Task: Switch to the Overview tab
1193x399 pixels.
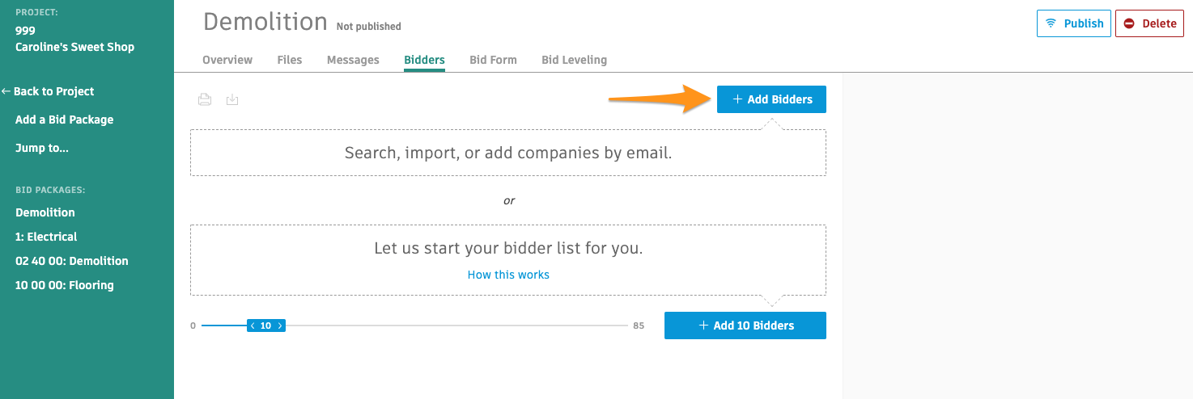Action: [227, 60]
